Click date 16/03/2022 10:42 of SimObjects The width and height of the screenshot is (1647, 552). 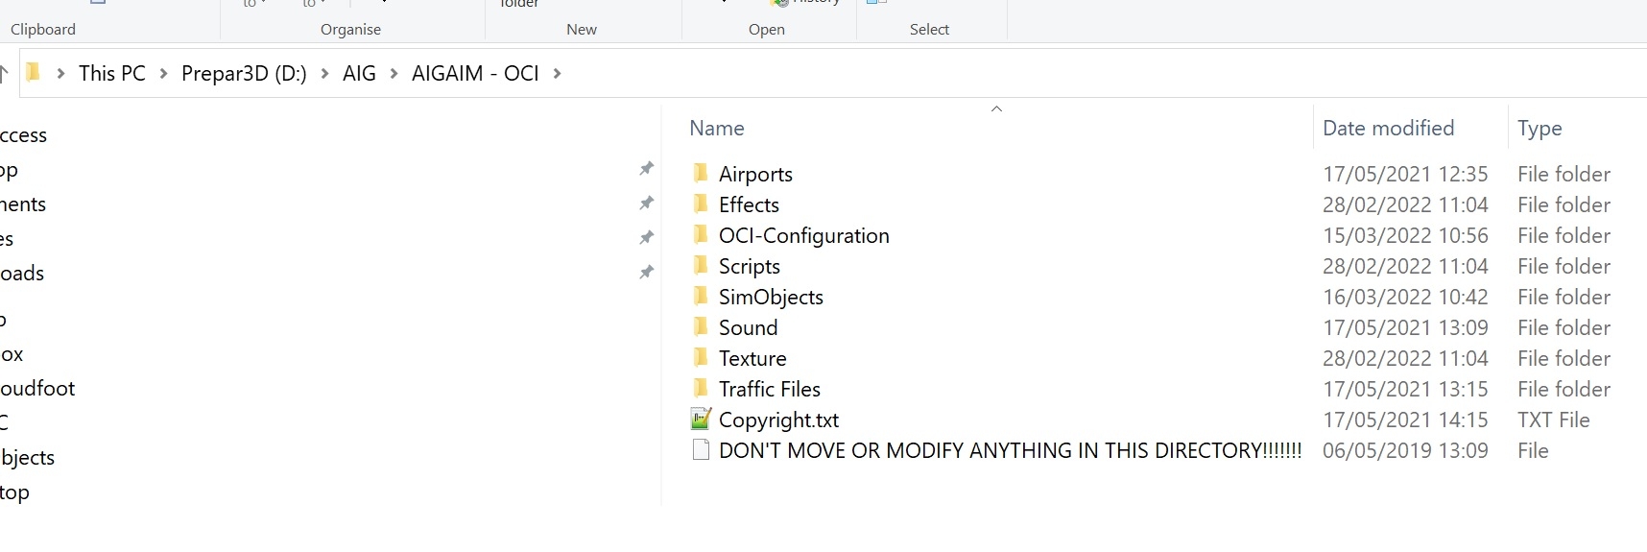[1405, 297]
